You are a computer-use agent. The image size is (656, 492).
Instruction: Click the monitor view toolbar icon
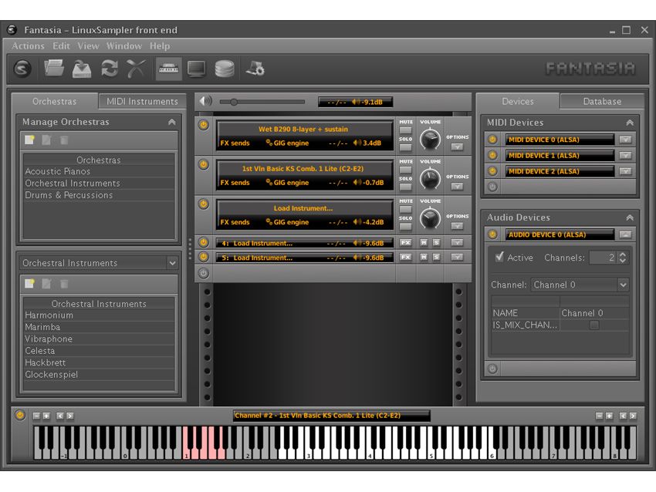(198, 68)
